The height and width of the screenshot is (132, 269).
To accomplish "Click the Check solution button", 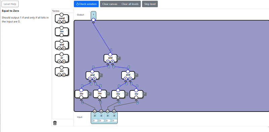I will click(86, 4).
